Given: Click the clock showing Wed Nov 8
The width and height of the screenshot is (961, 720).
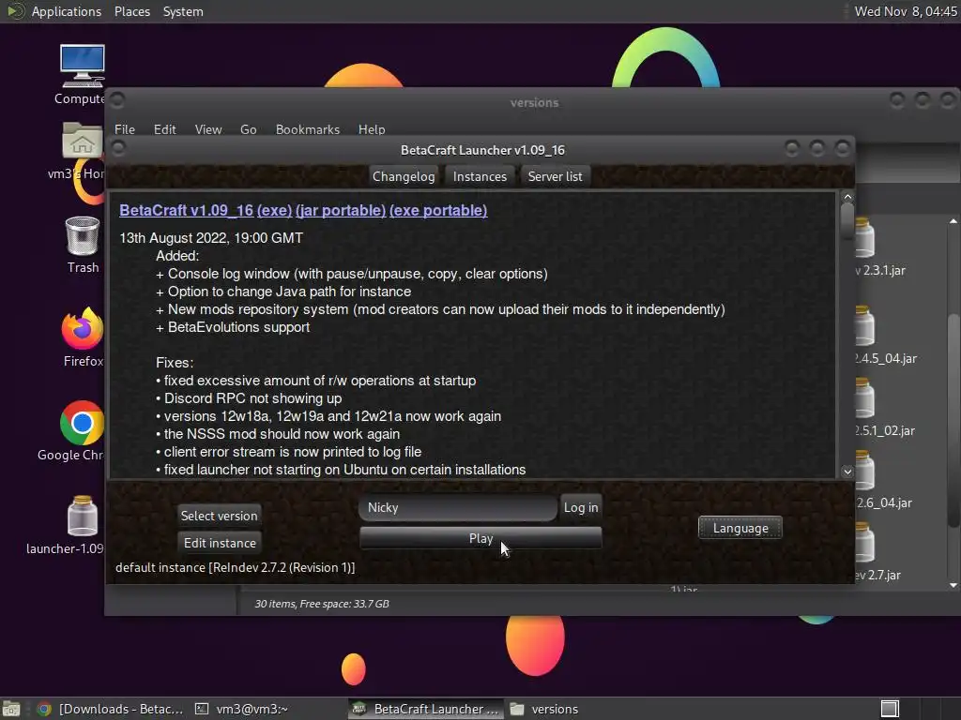Looking at the screenshot, I should [x=906, y=11].
